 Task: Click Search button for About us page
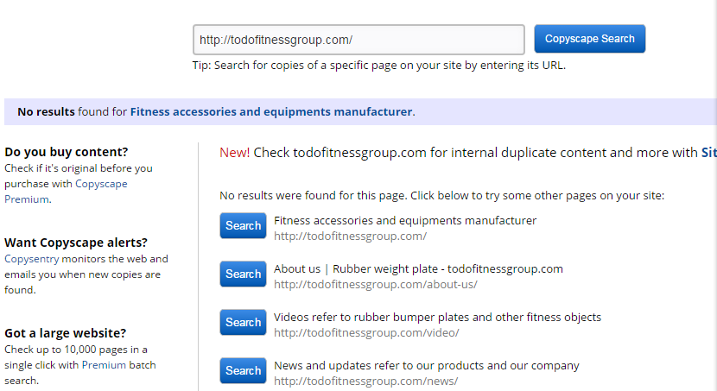coord(243,274)
